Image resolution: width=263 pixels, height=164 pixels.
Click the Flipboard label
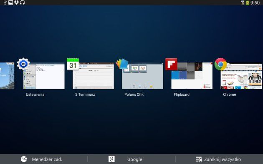point(182,94)
